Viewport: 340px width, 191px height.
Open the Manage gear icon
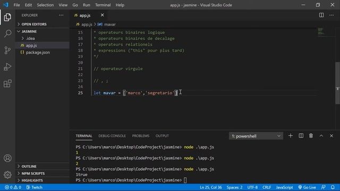[x=7, y=175]
